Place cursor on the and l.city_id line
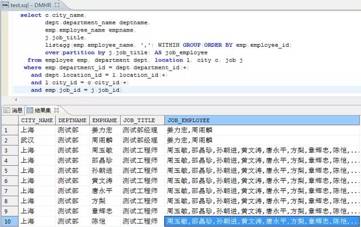Viewport: 361px width, 227px height. (80, 83)
